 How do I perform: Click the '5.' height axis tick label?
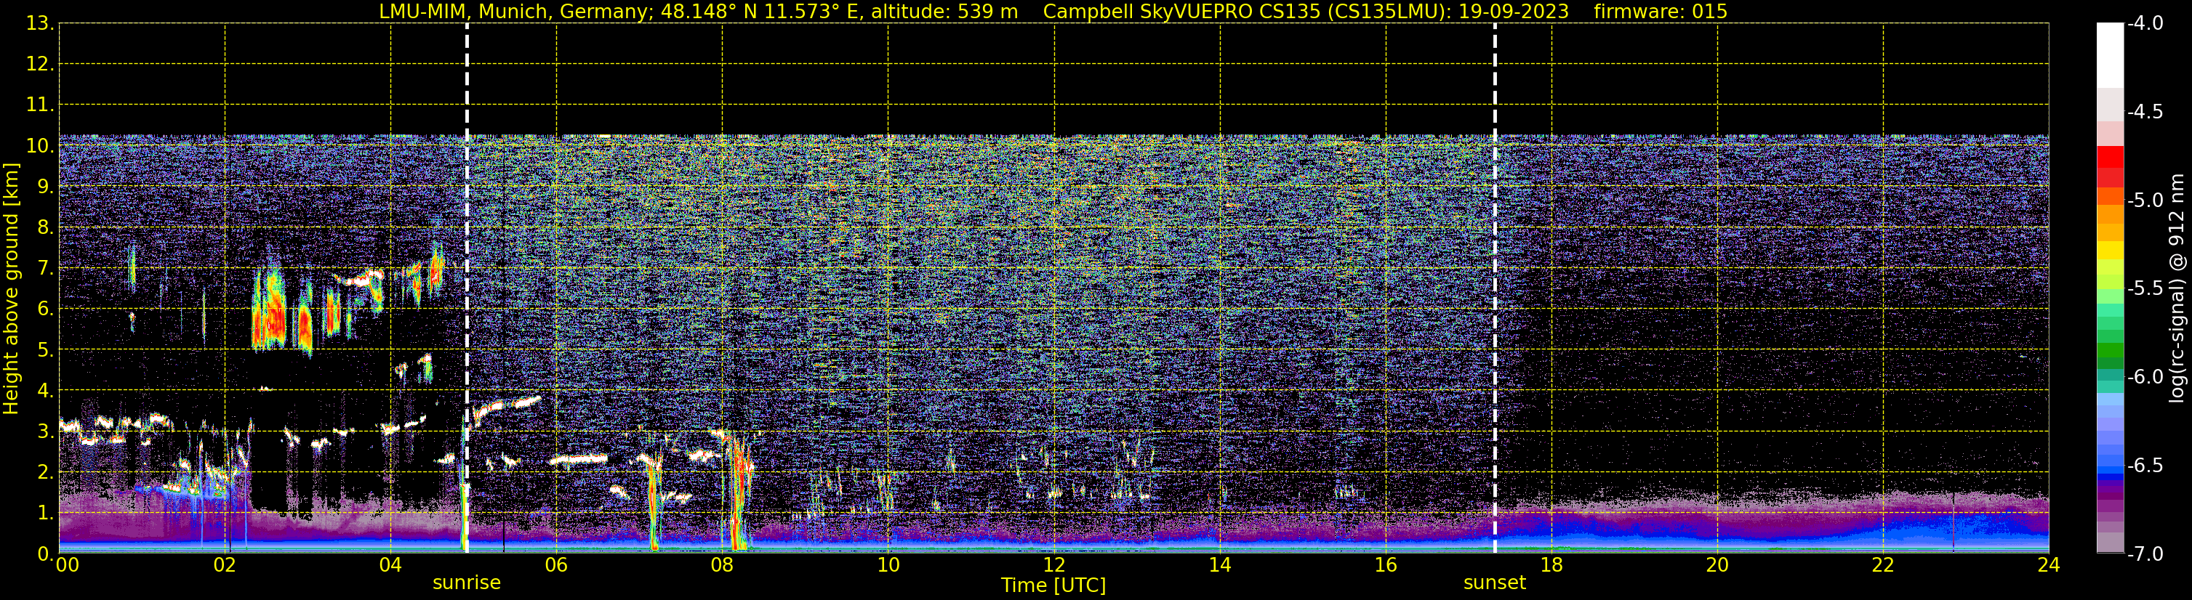pyautogui.click(x=44, y=350)
